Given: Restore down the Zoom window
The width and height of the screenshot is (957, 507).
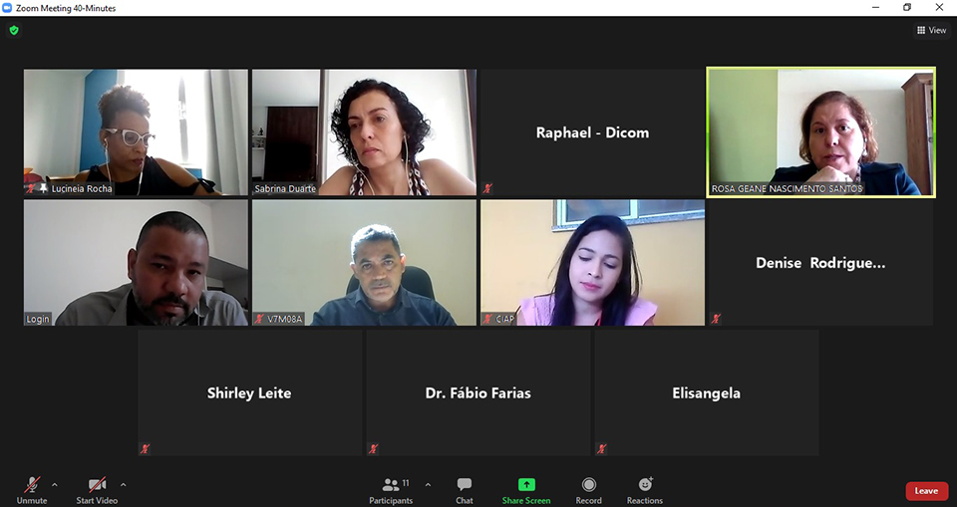Looking at the screenshot, I should pos(907,8).
